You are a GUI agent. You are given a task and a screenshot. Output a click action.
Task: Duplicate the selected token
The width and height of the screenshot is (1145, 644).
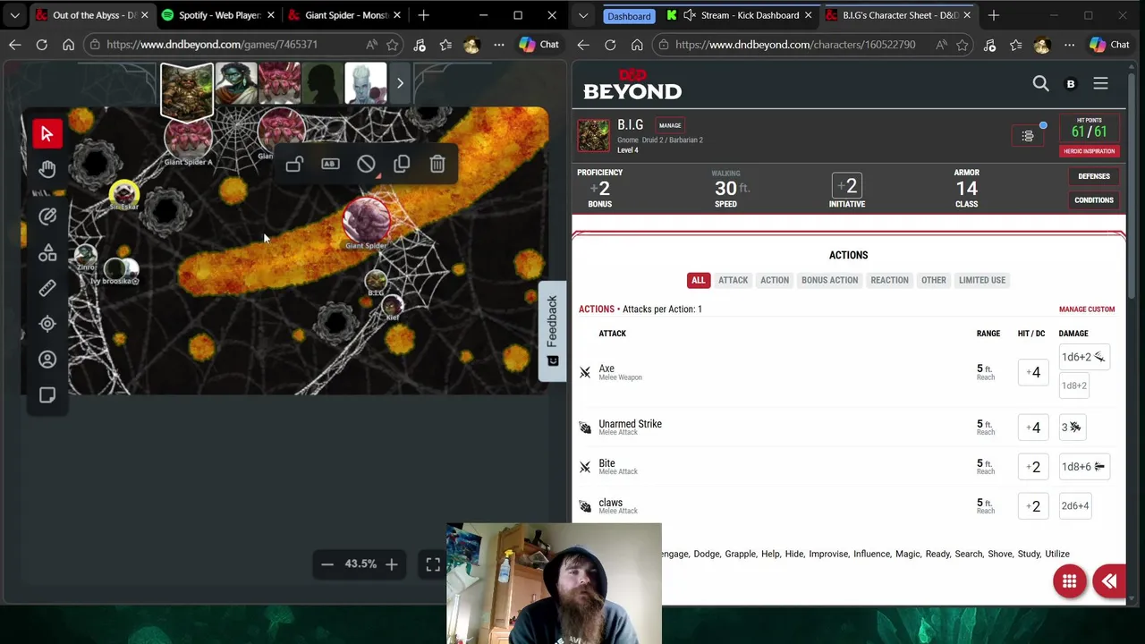(x=402, y=164)
